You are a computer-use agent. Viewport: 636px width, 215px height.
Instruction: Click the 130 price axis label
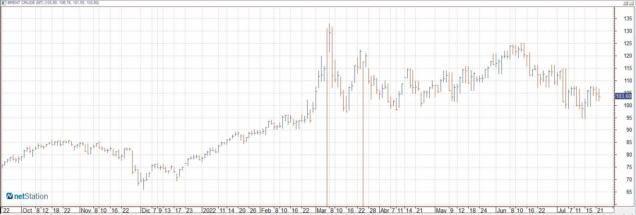[628, 31]
